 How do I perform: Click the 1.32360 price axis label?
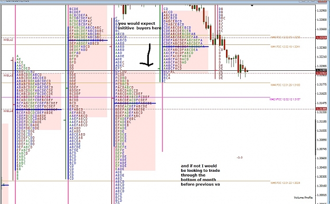(x=322, y=48)
